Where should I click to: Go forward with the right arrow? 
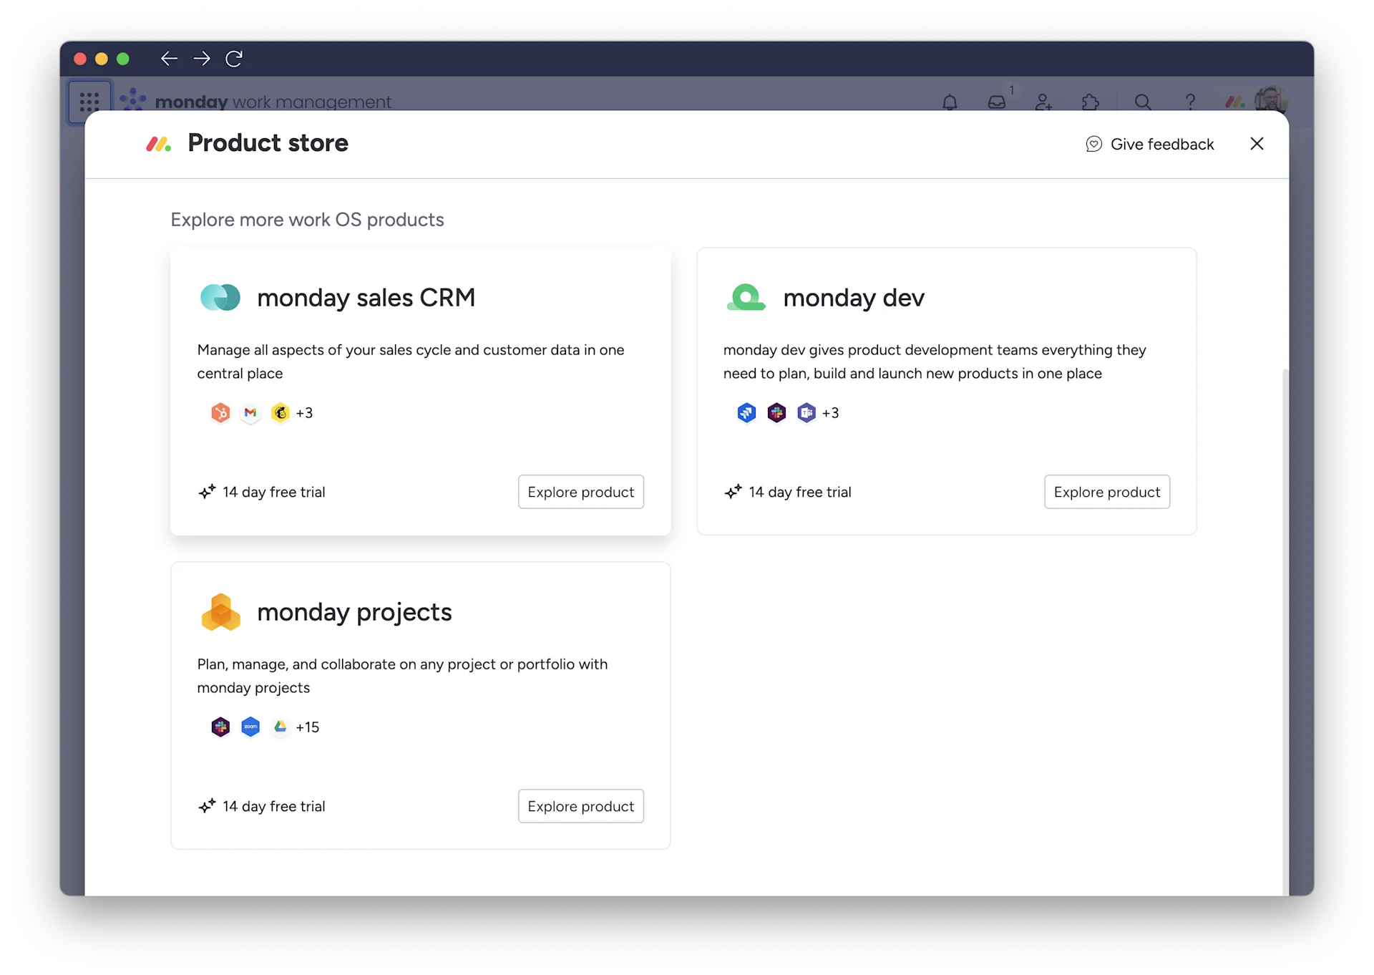click(x=202, y=59)
